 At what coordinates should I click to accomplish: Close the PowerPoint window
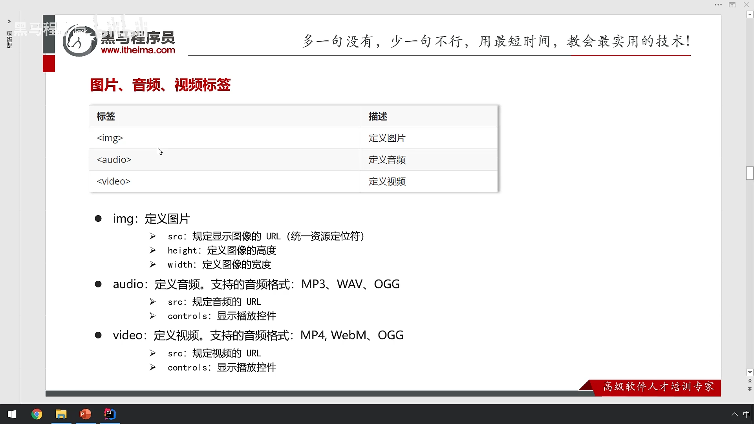pyautogui.click(x=747, y=5)
